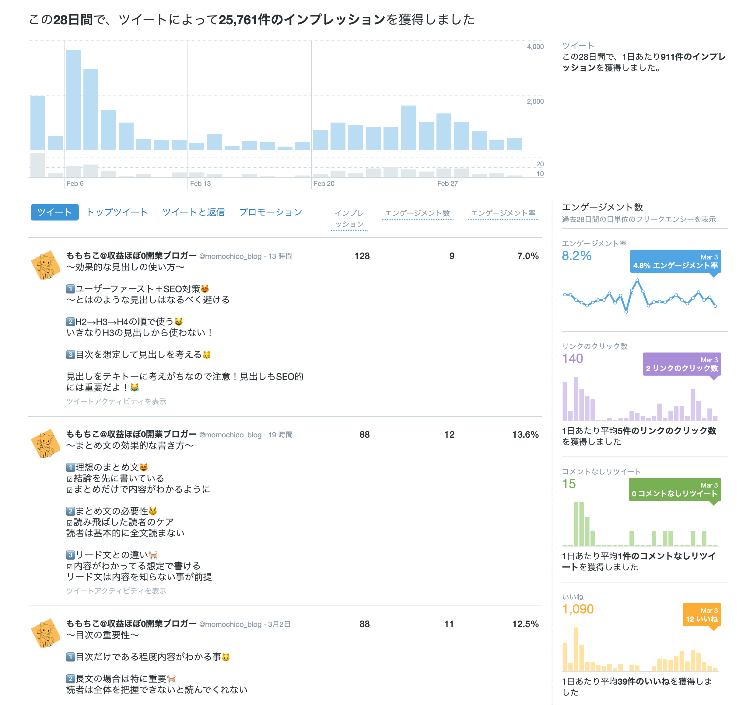Click the 7.0% engagement rate cell
This screenshot has width=739, height=705.
pos(528,256)
